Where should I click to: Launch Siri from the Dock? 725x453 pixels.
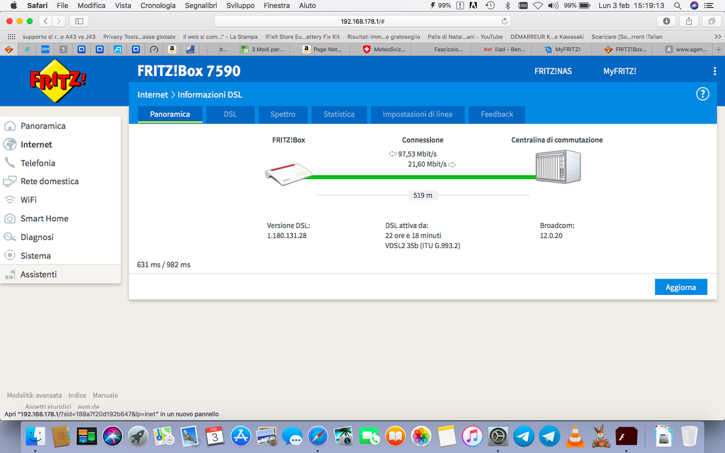tap(113, 436)
